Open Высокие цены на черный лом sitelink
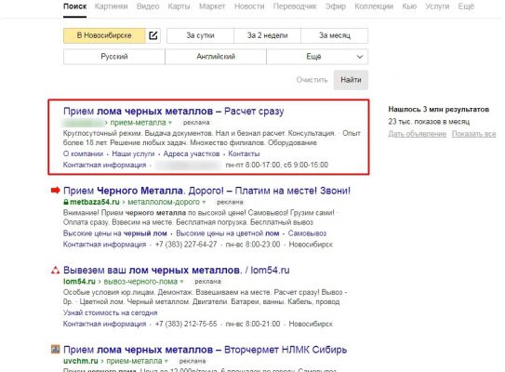Image resolution: width=505 pixels, height=372 pixels. pyautogui.click(x=115, y=233)
